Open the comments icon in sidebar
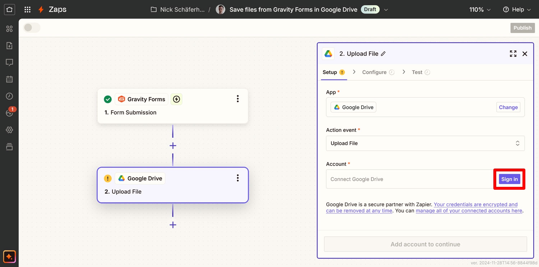539x267 pixels. 9,63
